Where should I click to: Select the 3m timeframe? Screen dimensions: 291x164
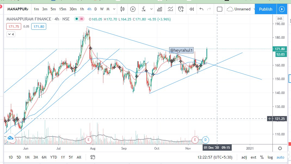45,9
